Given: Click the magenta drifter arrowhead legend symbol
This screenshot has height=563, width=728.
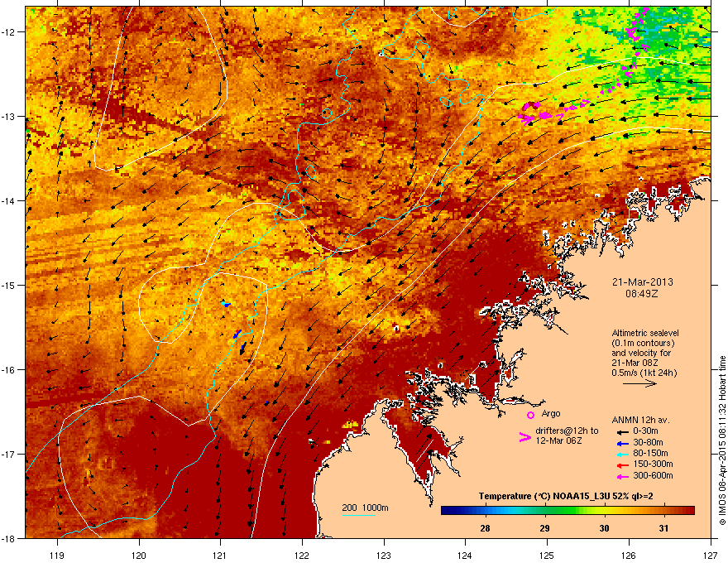Looking at the screenshot, I should [524, 437].
